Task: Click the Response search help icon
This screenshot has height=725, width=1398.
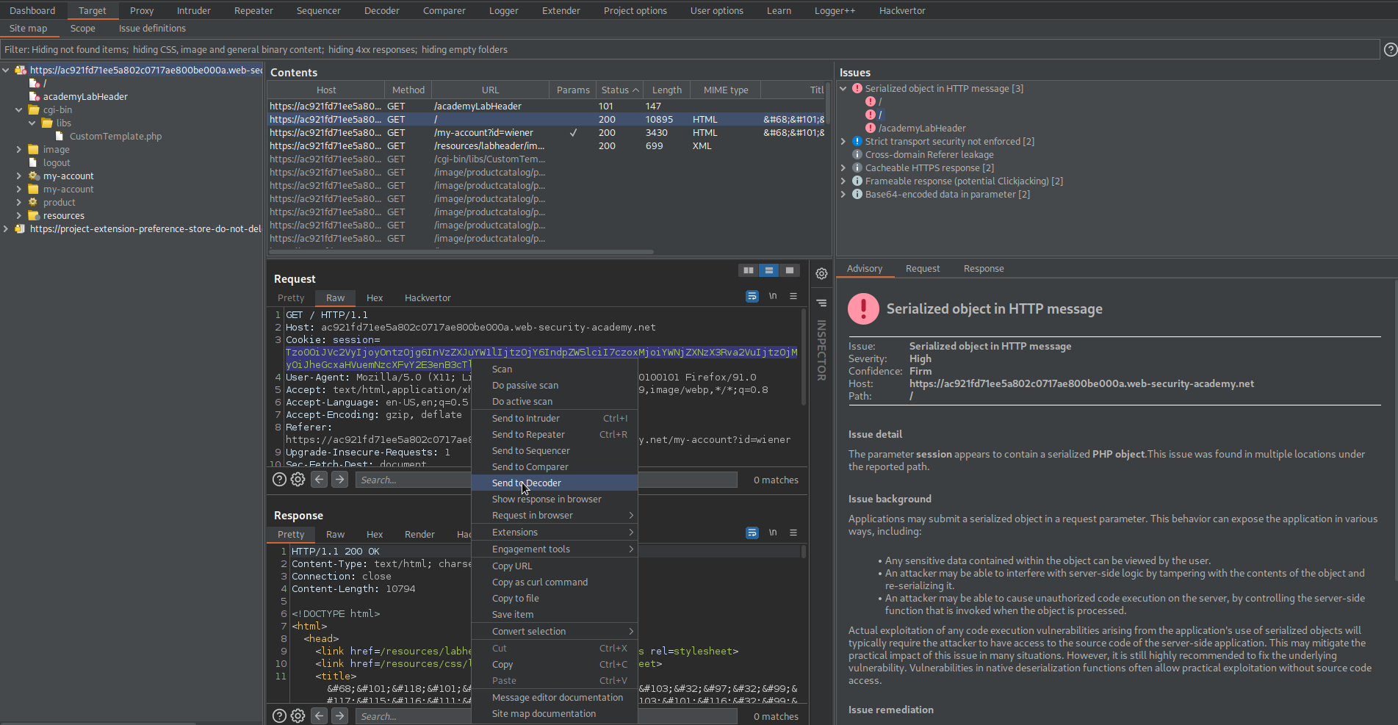Action: [x=279, y=716]
